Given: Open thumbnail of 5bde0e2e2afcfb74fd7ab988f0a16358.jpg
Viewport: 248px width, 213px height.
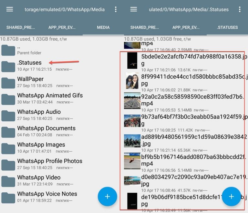Looking at the screenshot, I should tap(132, 61).
